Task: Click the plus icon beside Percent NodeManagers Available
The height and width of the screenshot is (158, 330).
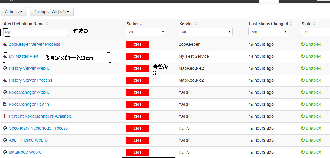Action: (5, 116)
